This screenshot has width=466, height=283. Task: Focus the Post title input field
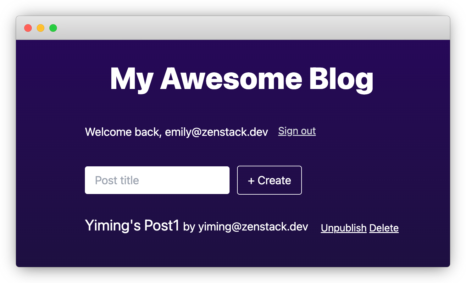157,180
